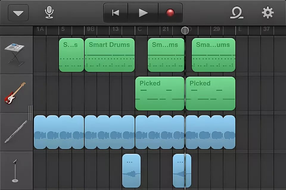This screenshot has height=190, width=286.
Task: Tap the recording microphone icon in the toolbar
Action: [x=49, y=12]
